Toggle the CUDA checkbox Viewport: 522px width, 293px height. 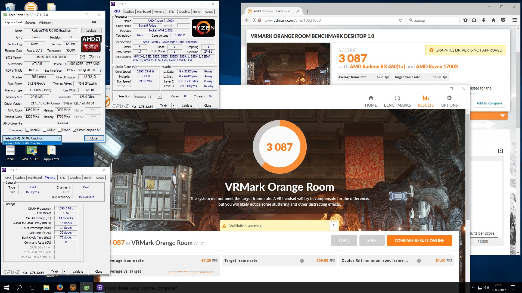(44, 130)
